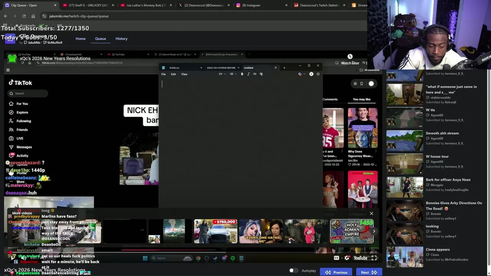The height and width of the screenshot is (276, 491).
Task: Switch to Sheff G - UNLUCKY browser tab
Action: [89, 5]
